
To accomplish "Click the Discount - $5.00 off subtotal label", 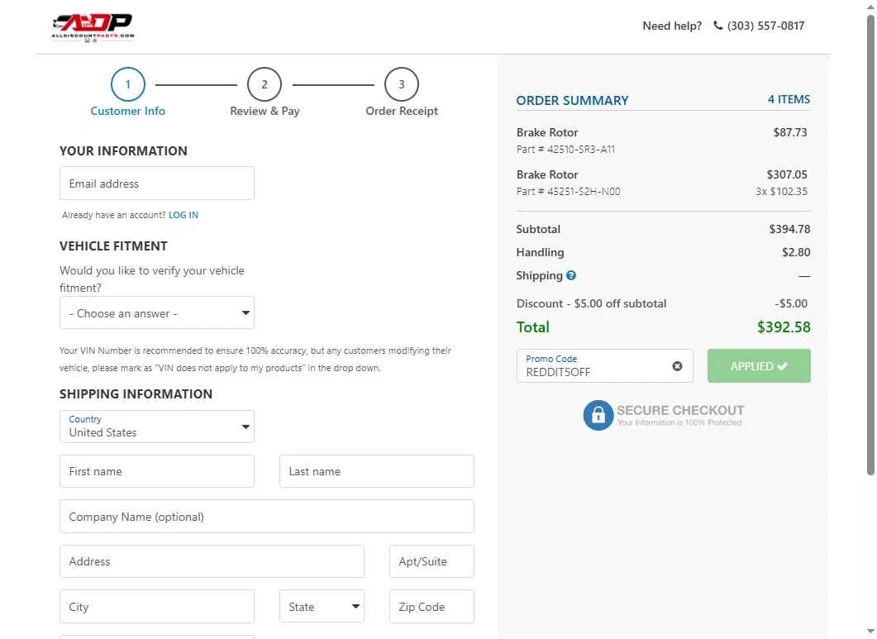I will click(591, 303).
